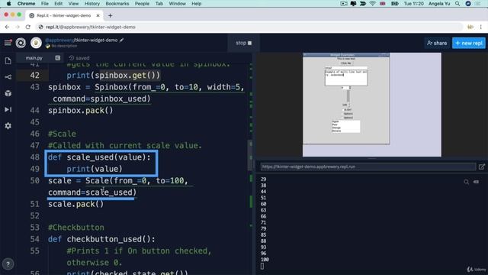This screenshot has width=488, height=275.
Task: Open the Repl.it hamburger menu
Action: [8, 43]
